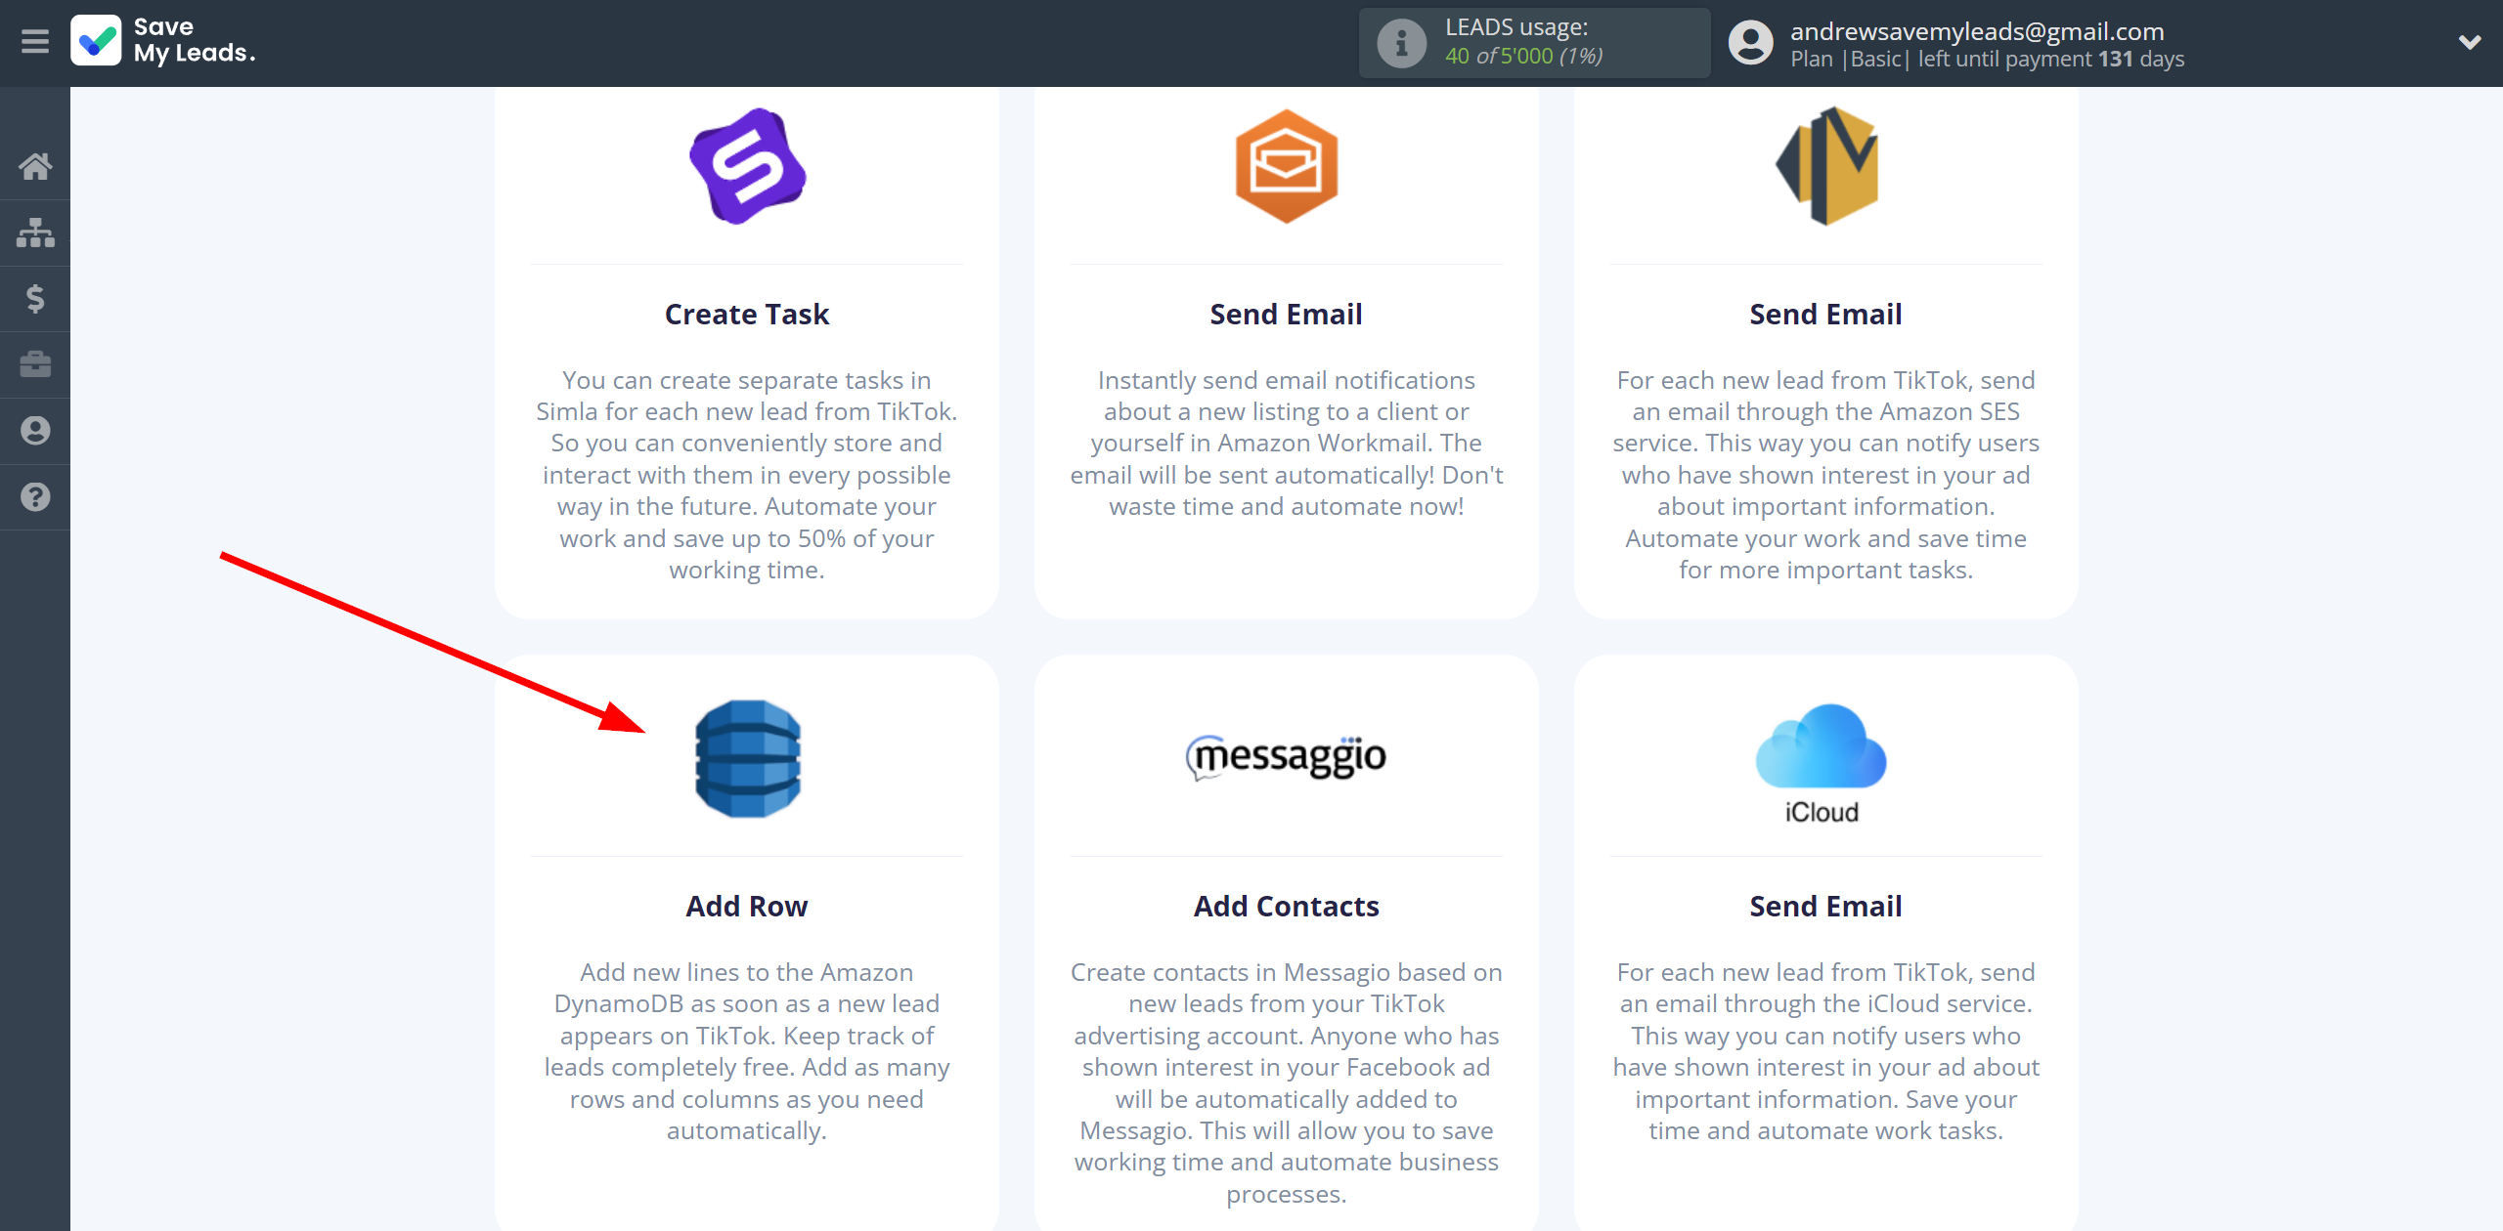
Task: Go to Home in sidebar
Action: (x=35, y=166)
